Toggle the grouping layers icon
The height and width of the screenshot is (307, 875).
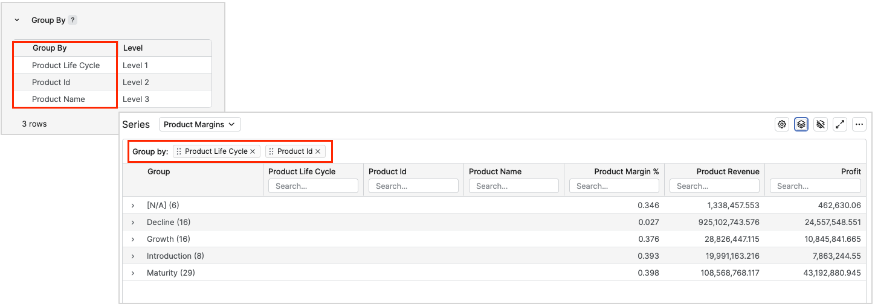(x=801, y=124)
